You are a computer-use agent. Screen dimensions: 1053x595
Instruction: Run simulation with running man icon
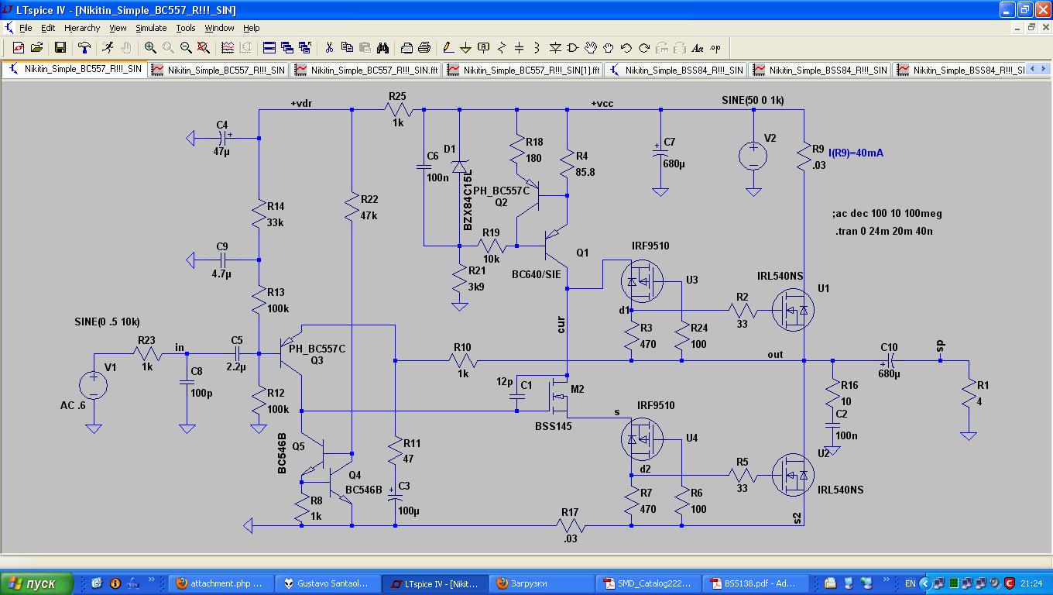tap(108, 48)
